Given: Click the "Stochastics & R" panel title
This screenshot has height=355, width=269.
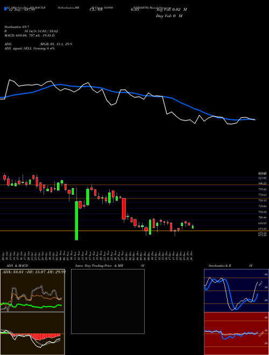Looking at the screenshot, I should pos(220,266).
